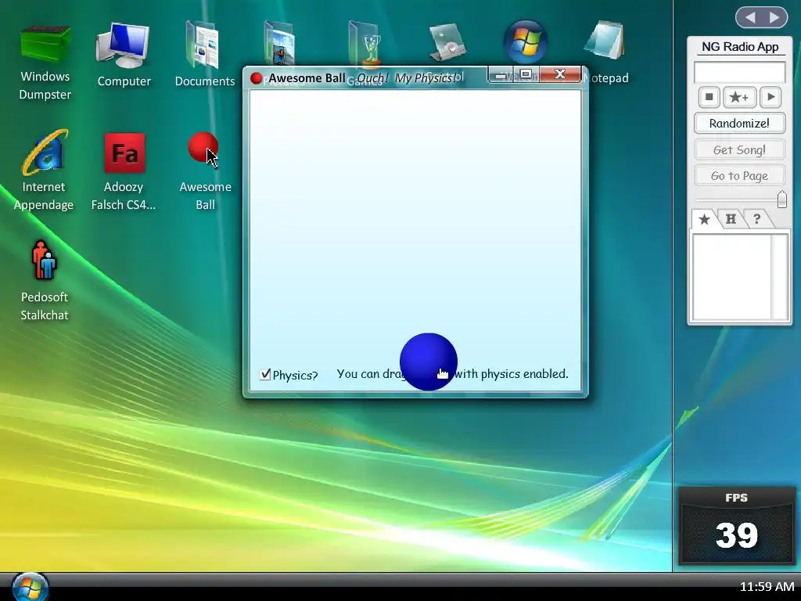The height and width of the screenshot is (601, 801).
Task: Click the 11:59 AM taskbar clock
Action: 767,586
